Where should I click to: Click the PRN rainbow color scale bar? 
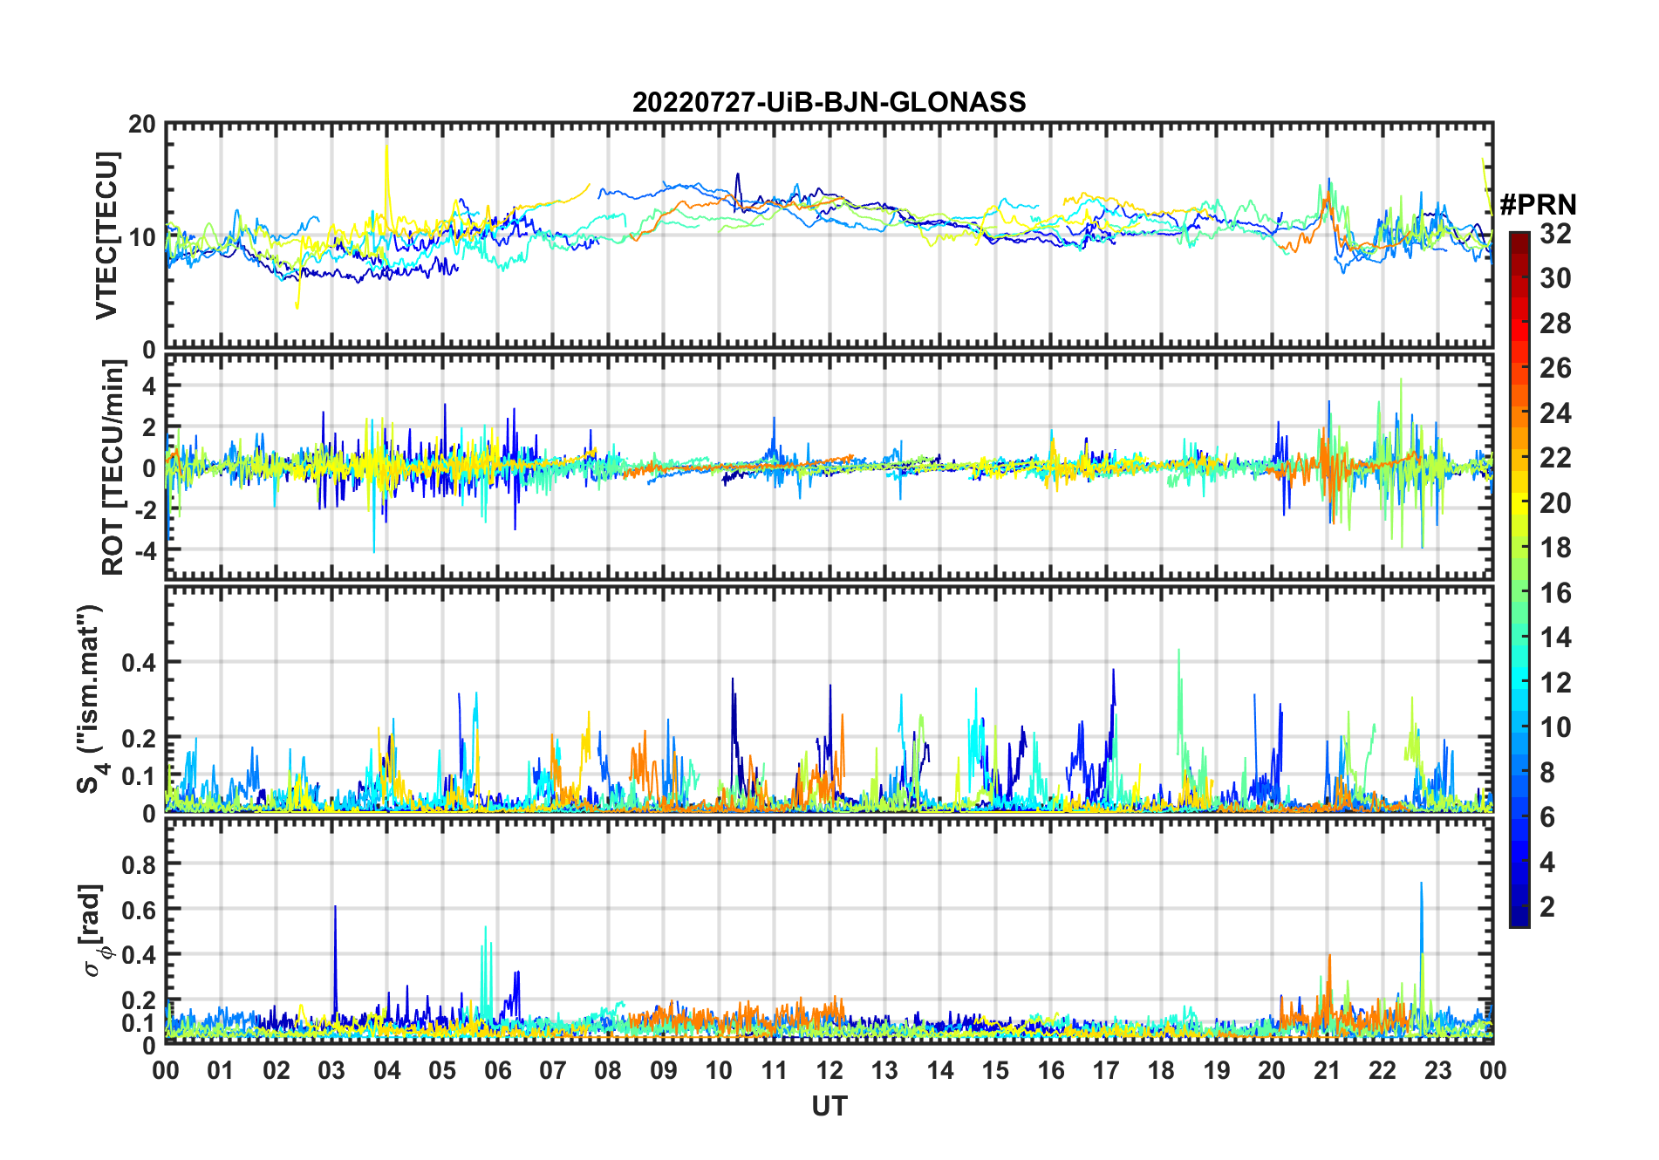point(1519,579)
